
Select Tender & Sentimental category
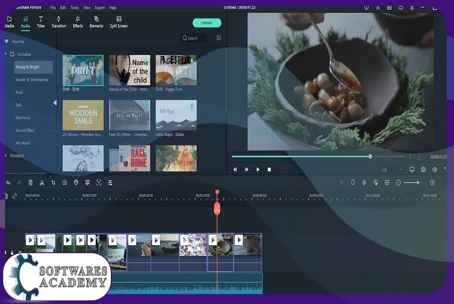click(32, 79)
